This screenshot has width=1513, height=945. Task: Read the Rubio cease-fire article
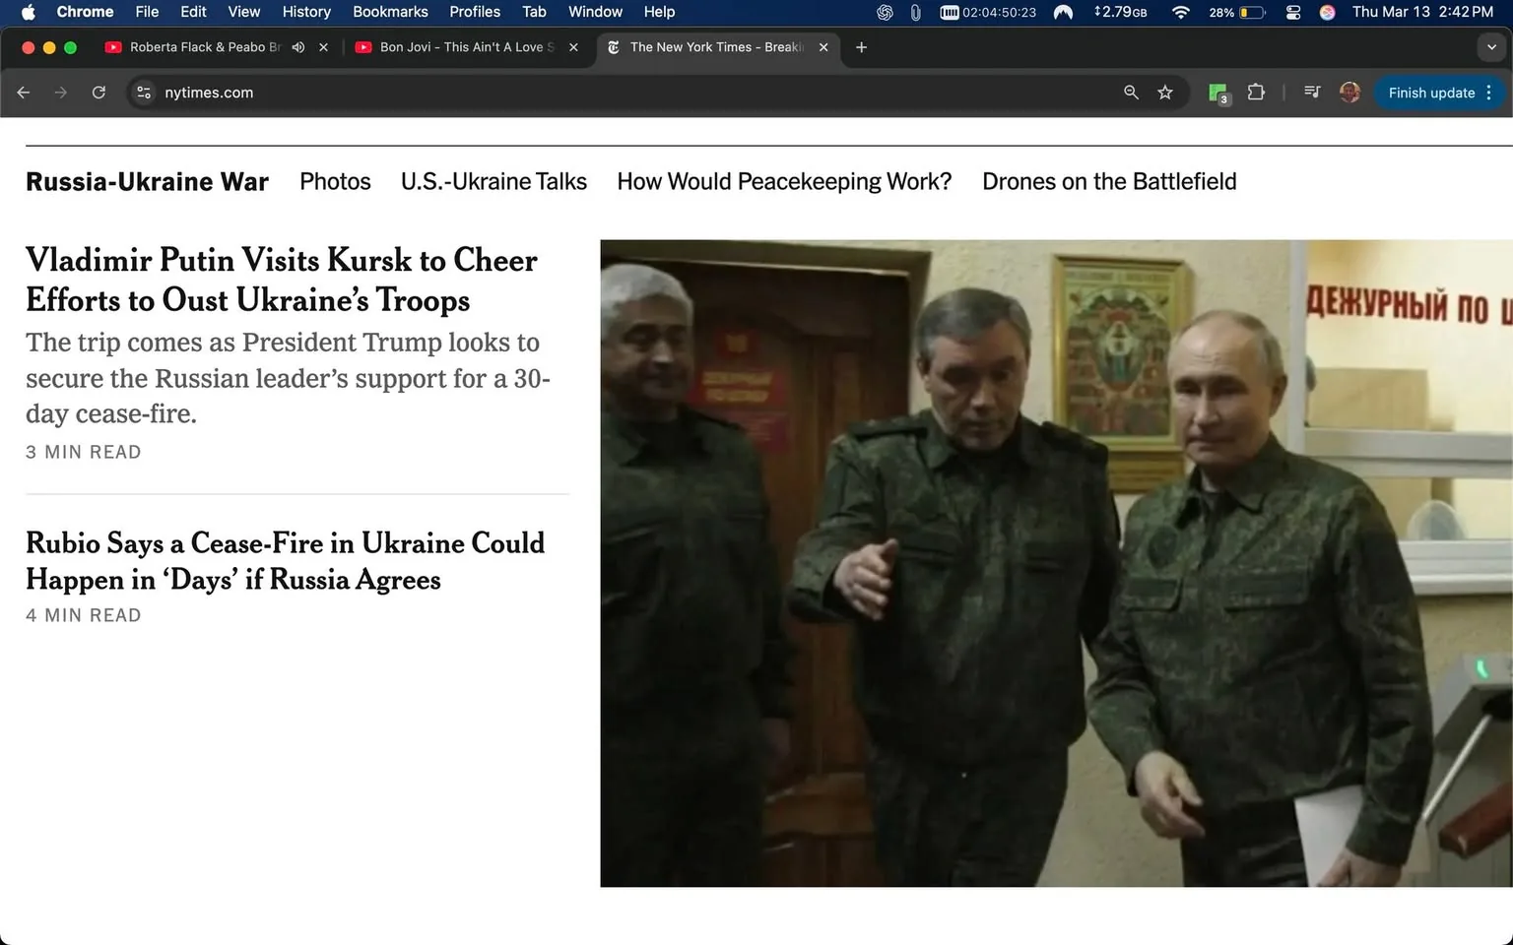point(286,561)
